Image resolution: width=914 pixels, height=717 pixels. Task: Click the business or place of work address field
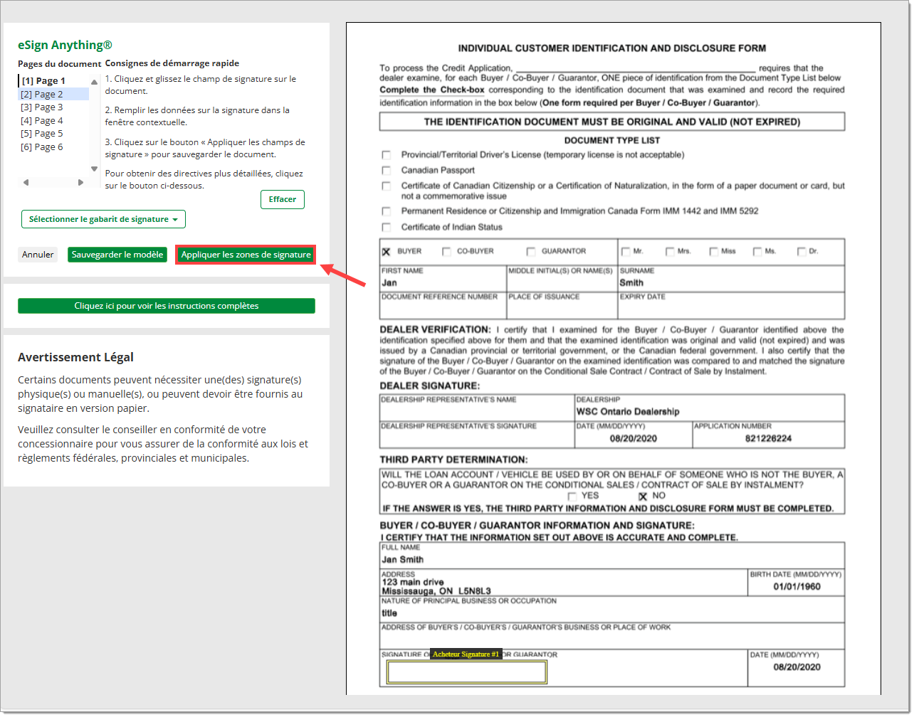pos(612,635)
